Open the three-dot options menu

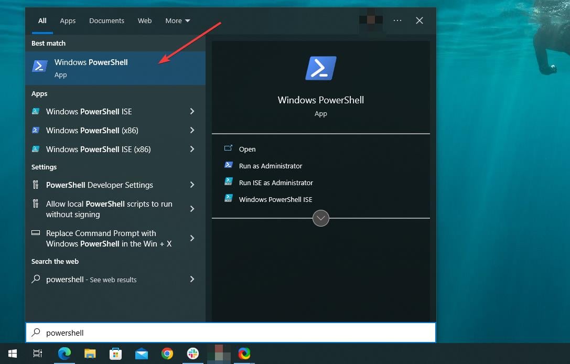coord(397,20)
